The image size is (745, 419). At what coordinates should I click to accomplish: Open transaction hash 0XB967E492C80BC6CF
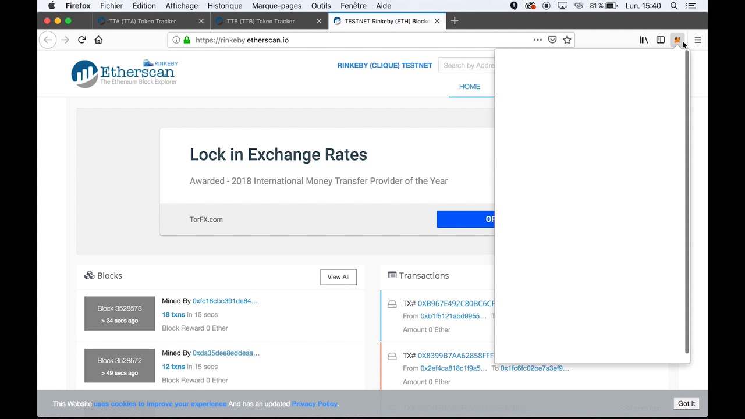coord(456,304)
